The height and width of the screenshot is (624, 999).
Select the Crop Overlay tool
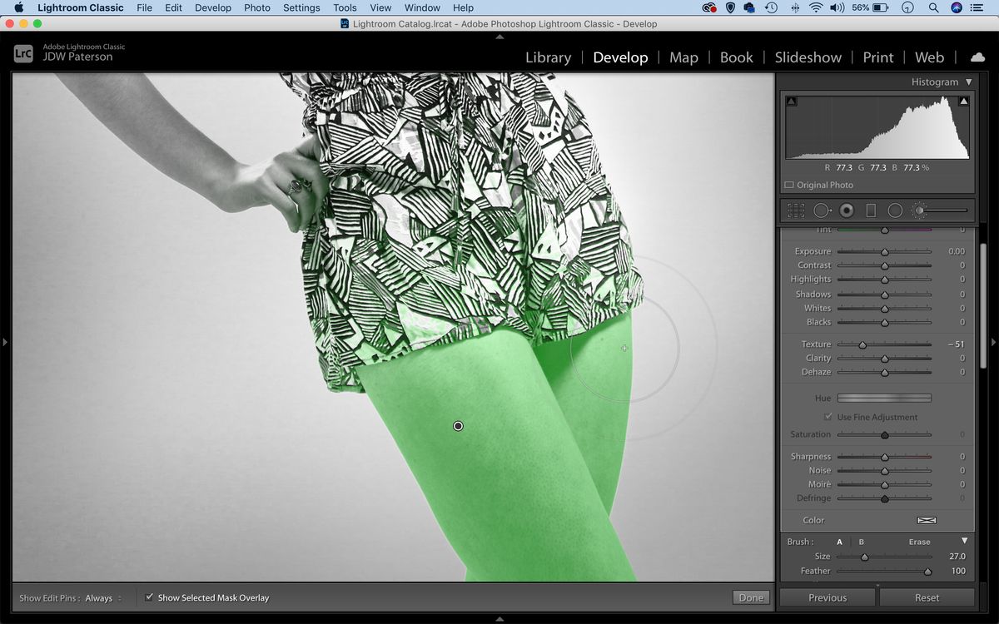click(x=798, y=210)
